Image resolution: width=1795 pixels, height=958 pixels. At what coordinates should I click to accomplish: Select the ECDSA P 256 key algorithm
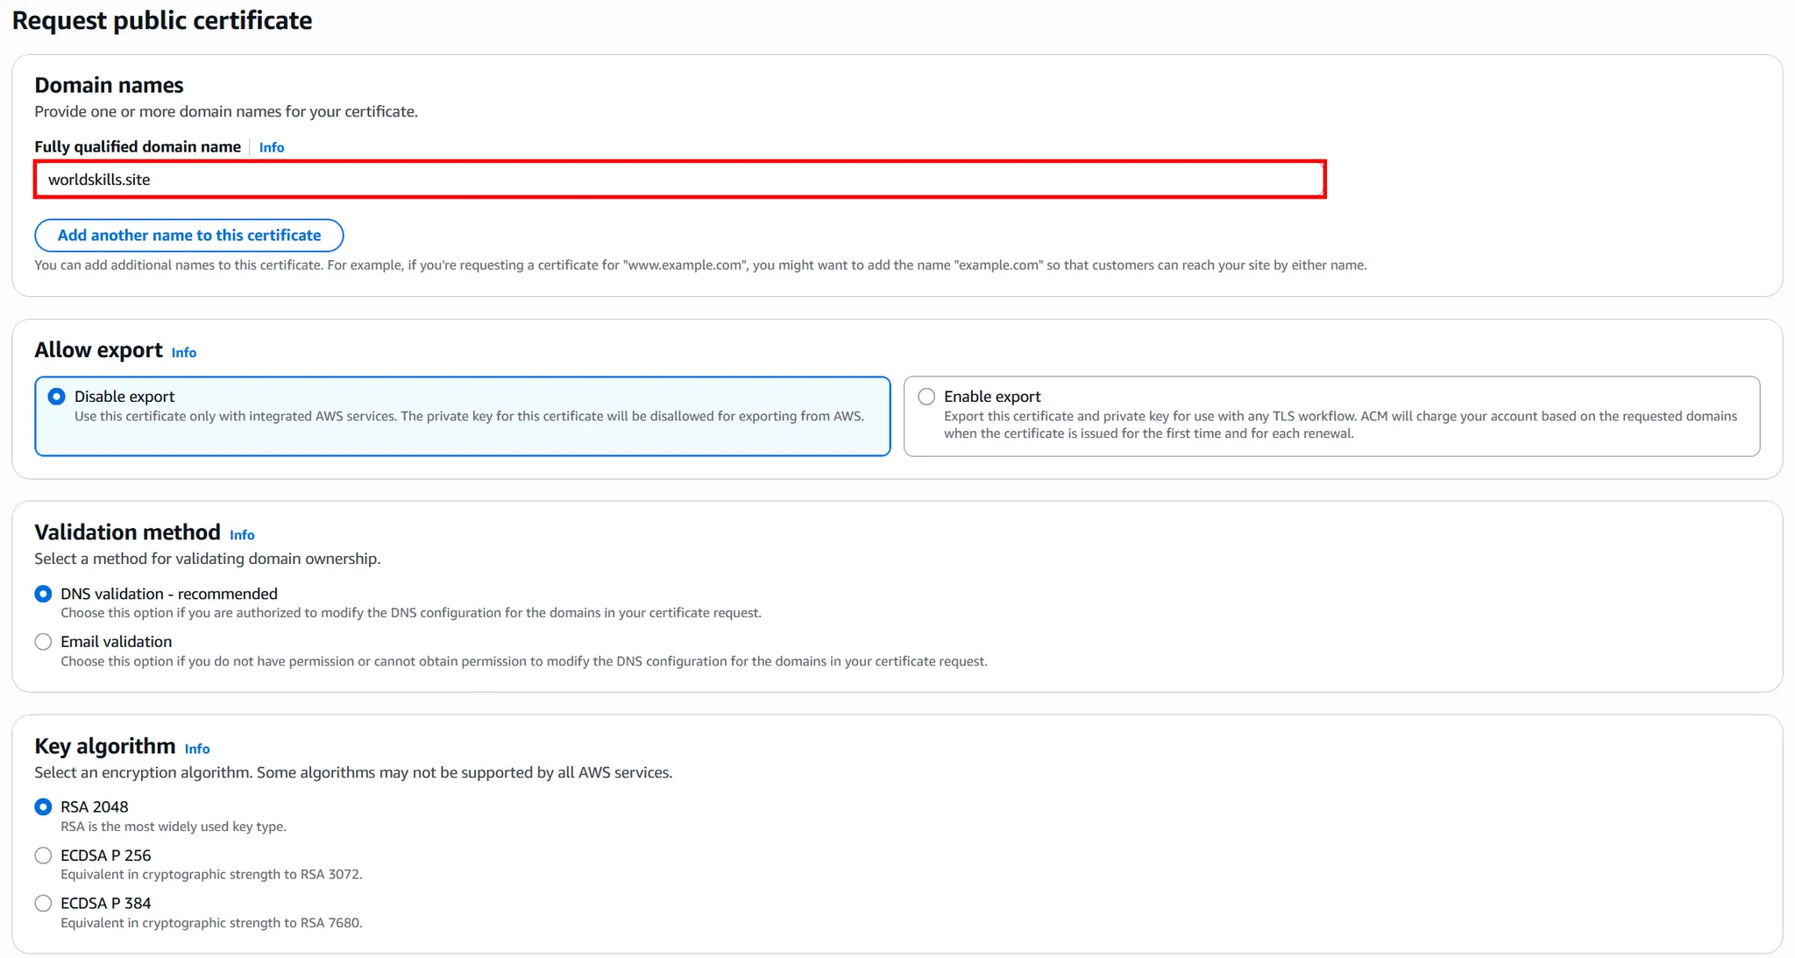point(43,856)
